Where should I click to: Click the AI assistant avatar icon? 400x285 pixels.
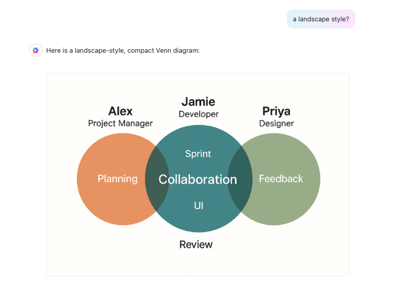(36, 50)
